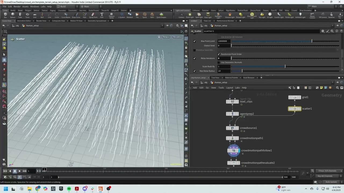Expand the network editor path dropdown arrow
This screenshot has width=344, height=193.
333,83
